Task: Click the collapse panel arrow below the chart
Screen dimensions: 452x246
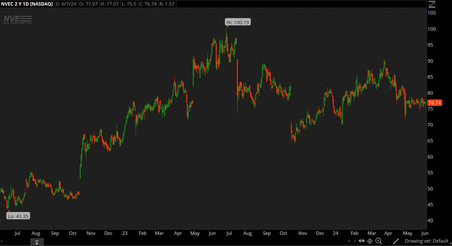Action: pyautogui.click(x=37, y=242)
